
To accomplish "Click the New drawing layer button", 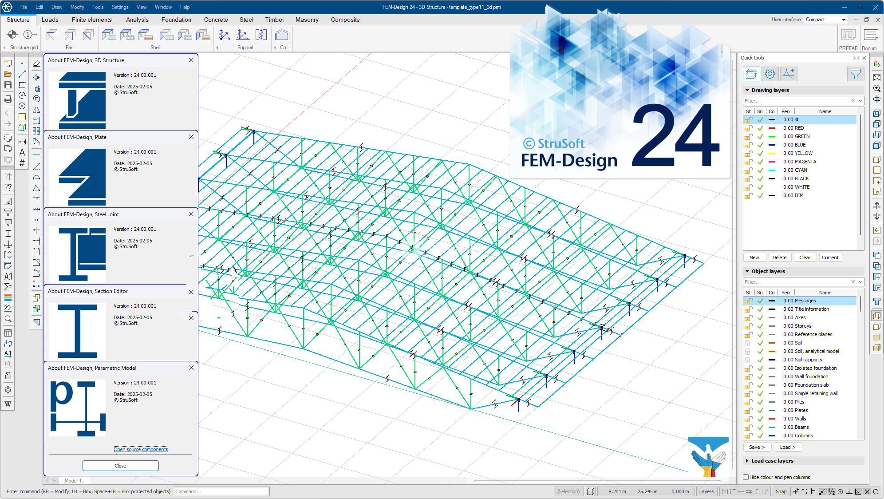I will tap(754, 257).
